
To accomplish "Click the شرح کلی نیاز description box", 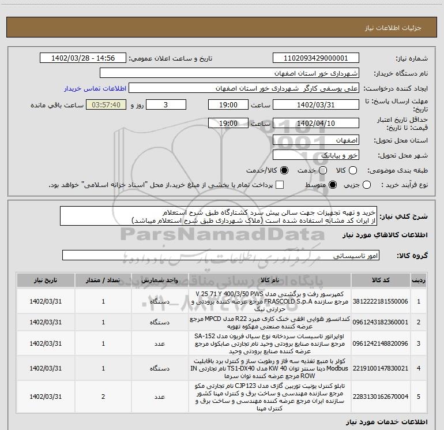I will point(219,216).
